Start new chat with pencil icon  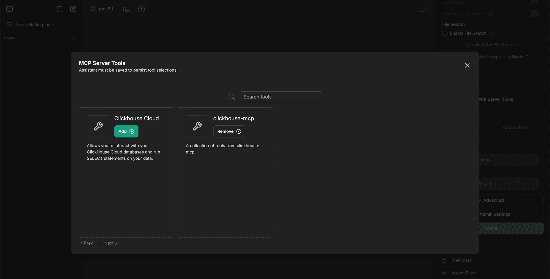[x=73, y=9]
